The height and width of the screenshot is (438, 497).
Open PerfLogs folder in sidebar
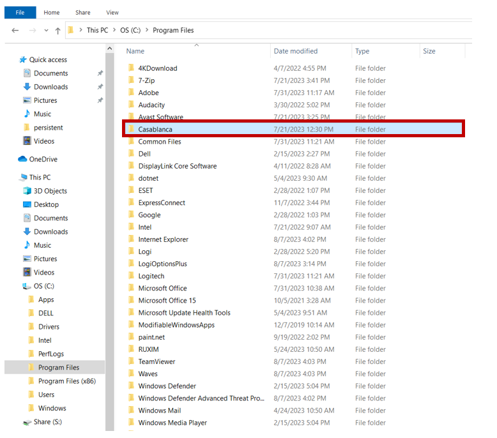point(50,354)
